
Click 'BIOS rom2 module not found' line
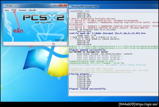100,57
